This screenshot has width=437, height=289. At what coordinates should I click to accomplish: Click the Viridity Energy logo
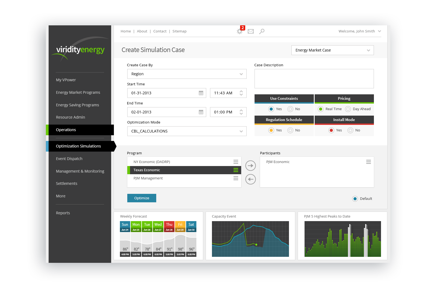80,49
